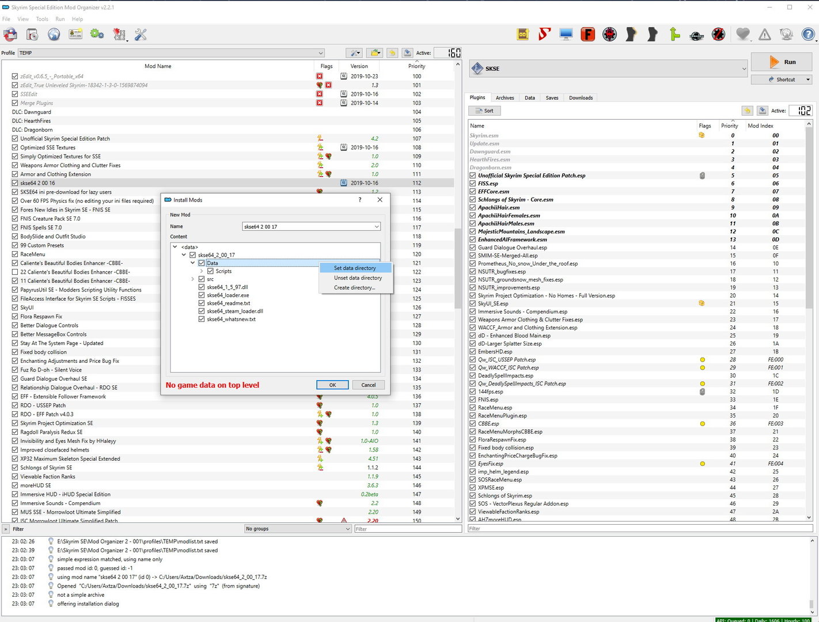Open the Profiles ID-card icon
819x622 pixels.
[x=75, y=35]
